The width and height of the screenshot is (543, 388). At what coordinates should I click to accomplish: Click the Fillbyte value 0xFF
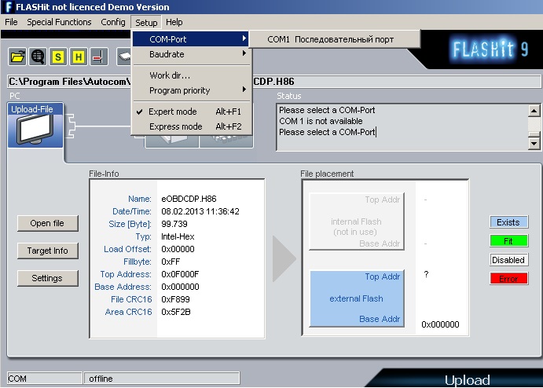(171, 262)
